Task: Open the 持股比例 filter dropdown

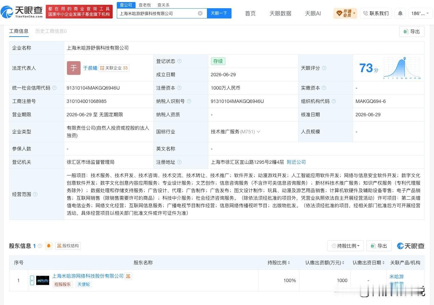Action: [345, 246]
